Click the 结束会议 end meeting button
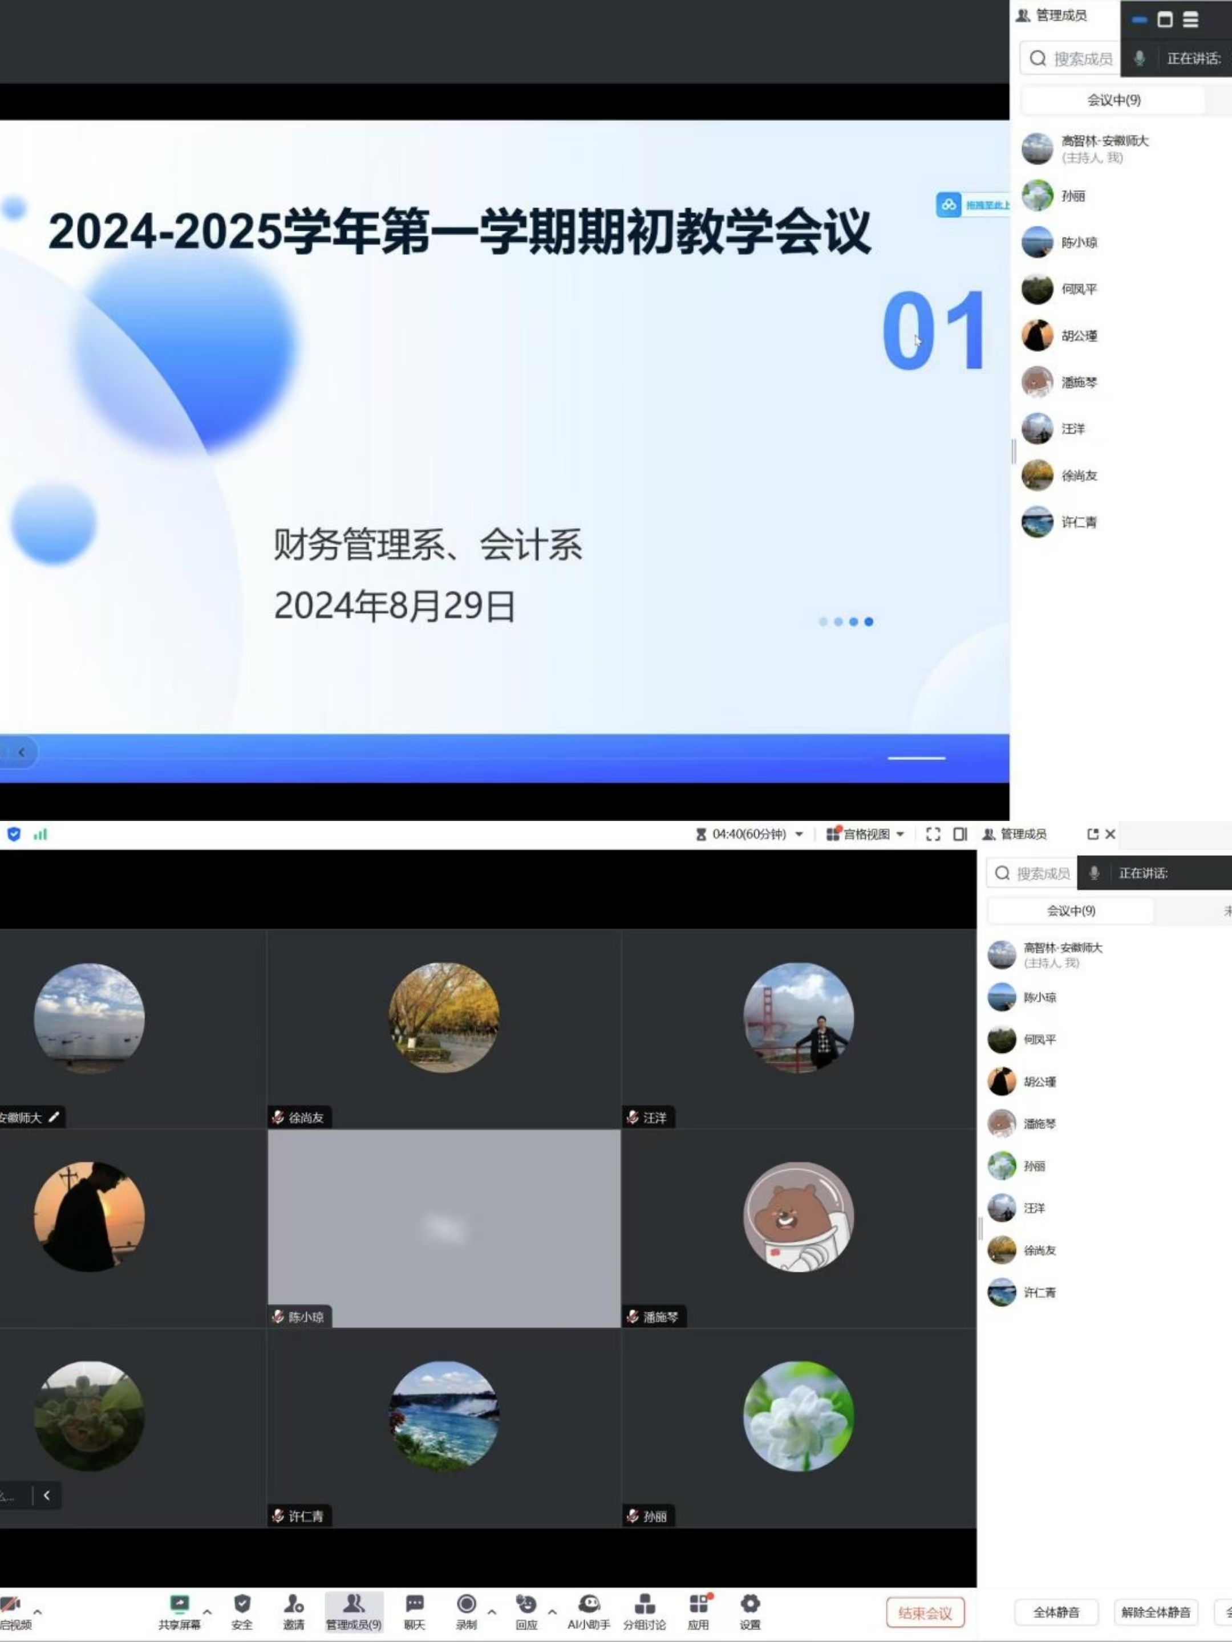This screenshot has width=1232, height=1642. click(x=925, y=1612)
